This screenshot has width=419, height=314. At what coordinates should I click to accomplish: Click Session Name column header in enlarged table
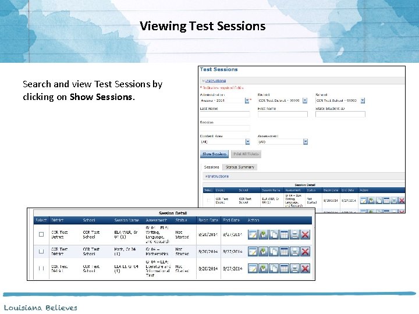click(x=126, y=220)
